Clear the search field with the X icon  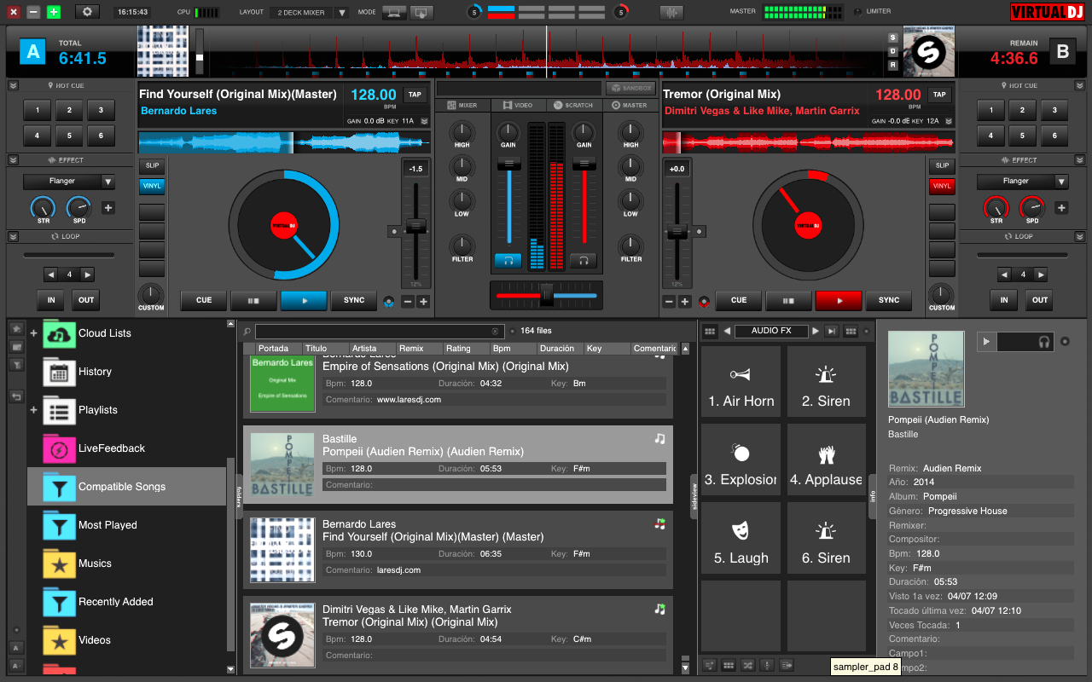495,331
